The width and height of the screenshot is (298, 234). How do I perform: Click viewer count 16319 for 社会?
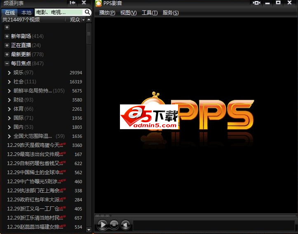76,82
